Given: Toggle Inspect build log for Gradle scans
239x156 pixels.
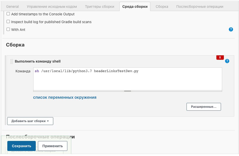Looking at the screenshot, I should pyautogui.click(x=8, y=22).
